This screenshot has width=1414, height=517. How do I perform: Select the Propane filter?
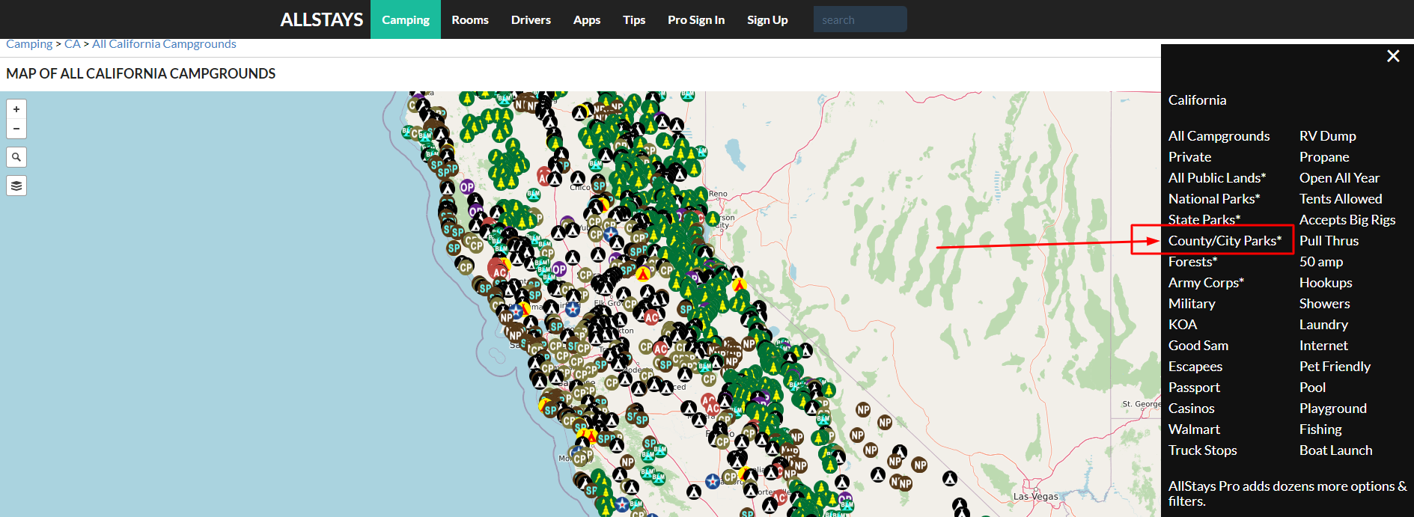coord(1324,157)
